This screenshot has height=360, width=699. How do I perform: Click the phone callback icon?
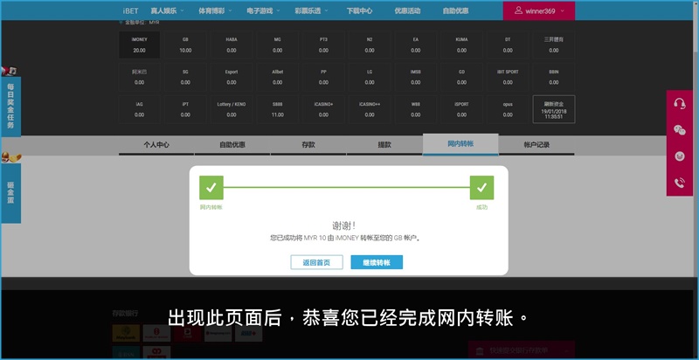[680, 183]
